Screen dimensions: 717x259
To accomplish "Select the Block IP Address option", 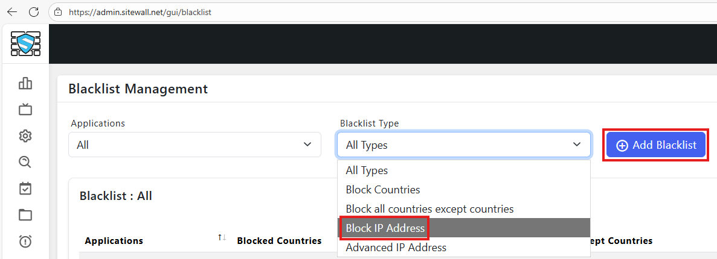I will click(385, 228).
